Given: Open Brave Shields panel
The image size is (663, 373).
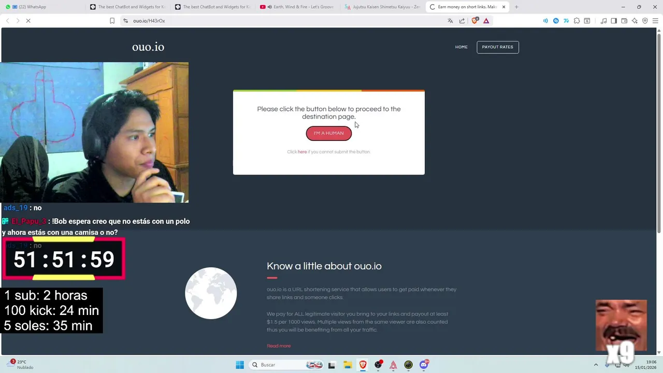Looking at the screenshot, I should (474, 21).
